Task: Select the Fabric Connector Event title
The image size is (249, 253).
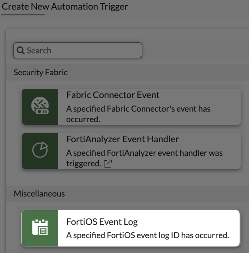Action: (113, 95)
